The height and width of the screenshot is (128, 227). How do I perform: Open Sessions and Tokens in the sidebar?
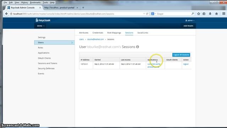coord(48,63)
